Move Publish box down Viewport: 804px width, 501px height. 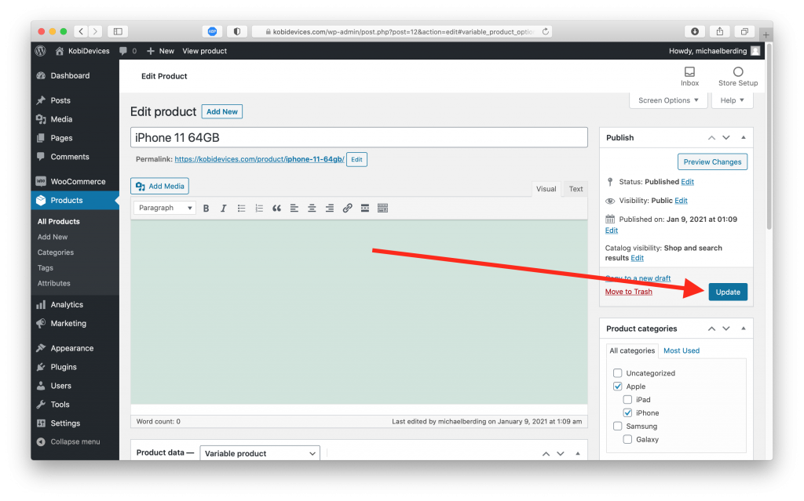tap(726, 138)
